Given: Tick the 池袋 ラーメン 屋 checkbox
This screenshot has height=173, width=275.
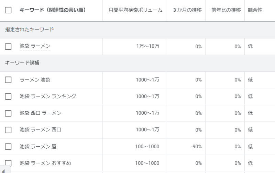Looking at the screenshot, I should click(8, 147).
